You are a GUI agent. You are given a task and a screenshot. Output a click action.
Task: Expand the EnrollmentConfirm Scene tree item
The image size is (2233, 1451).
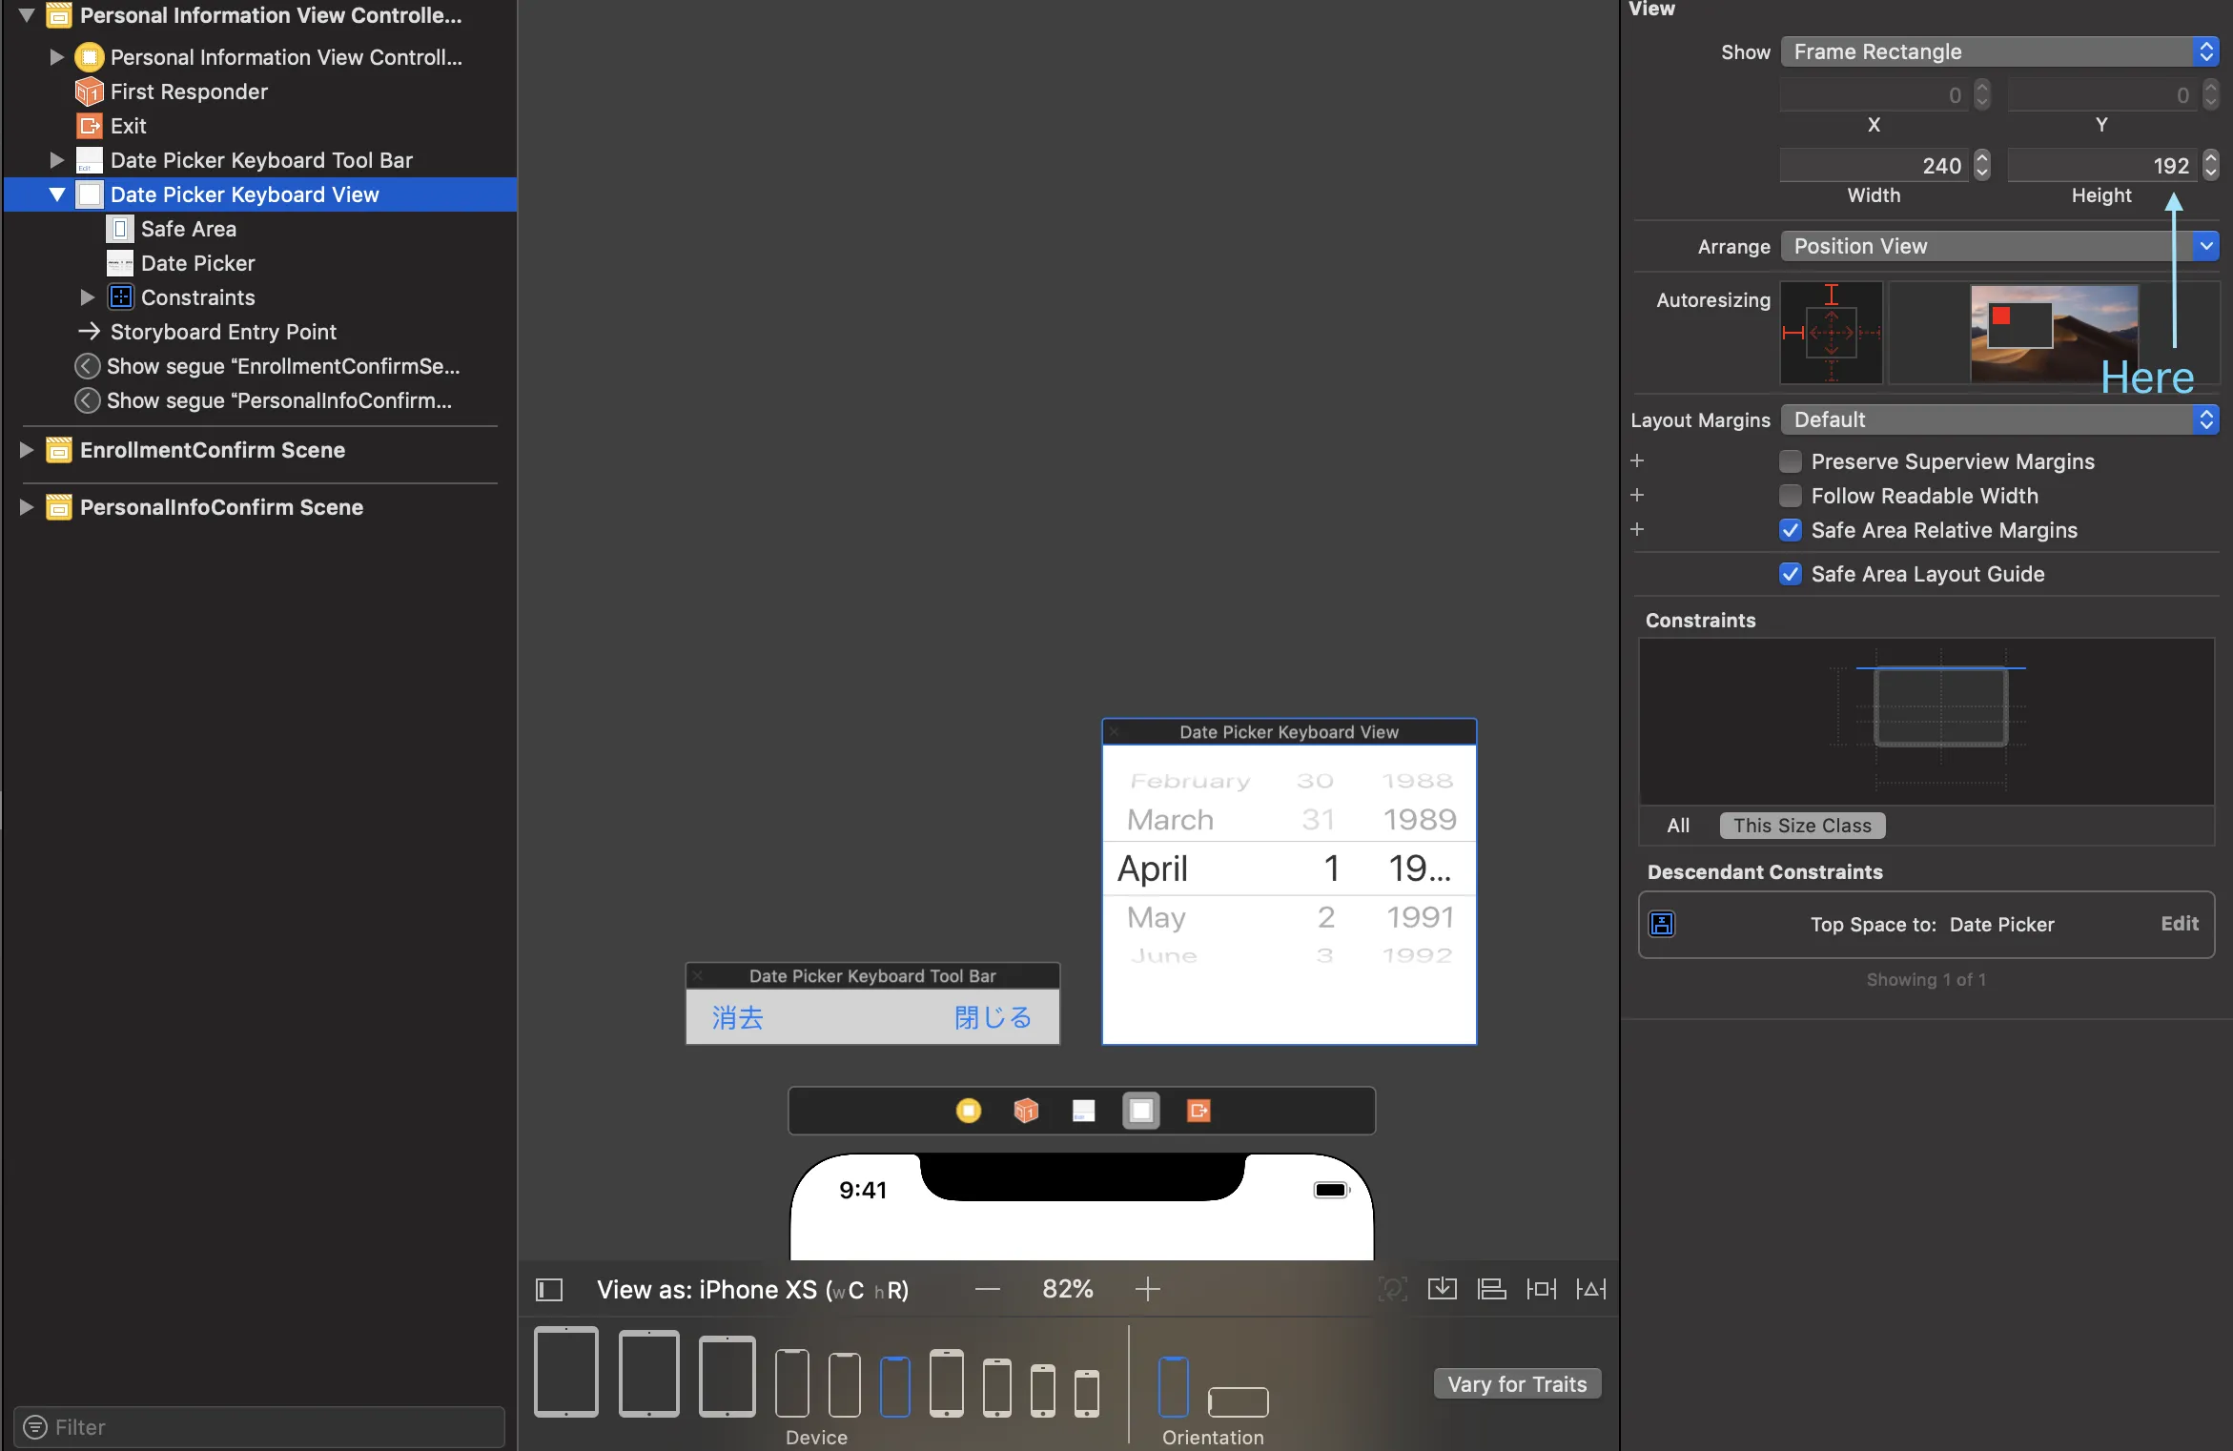click(x=27, y=450)
